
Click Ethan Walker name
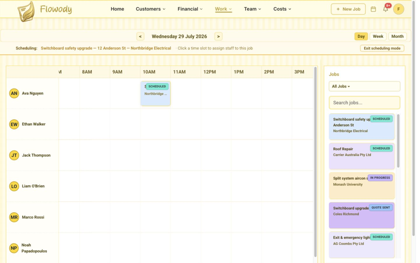point(34,124)
